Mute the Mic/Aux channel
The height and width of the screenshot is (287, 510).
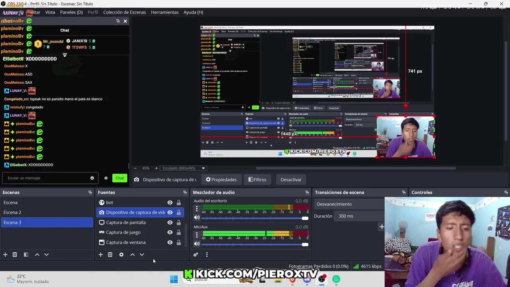tap(197, 244)
